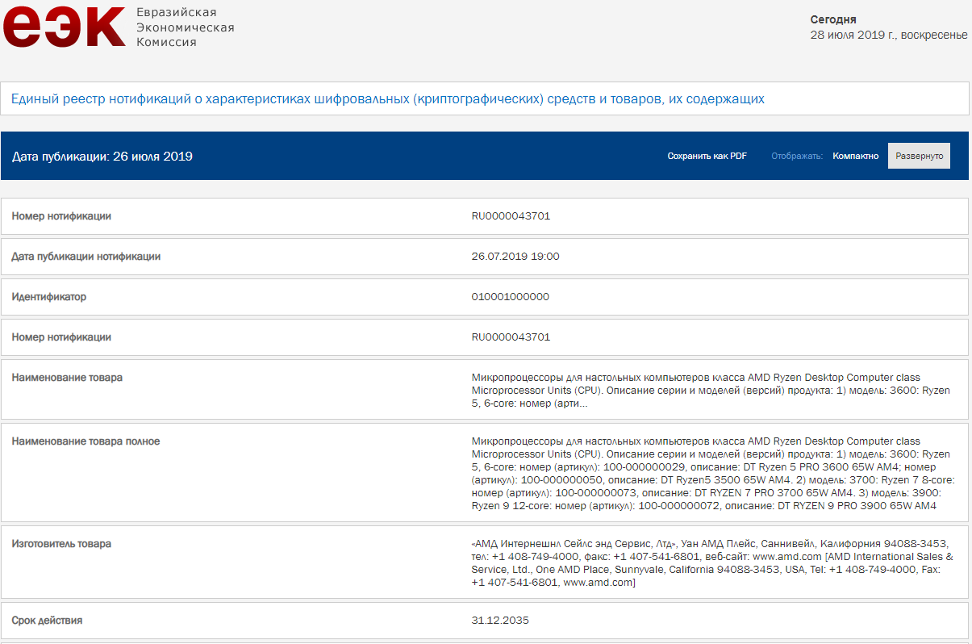
Task: Switch display to Развернуто
Action: (x=919, y=156)
